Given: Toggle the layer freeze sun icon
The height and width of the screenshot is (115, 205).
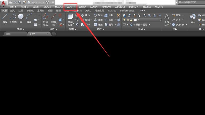Looking at the screenshot, I should tap(128, 20).
